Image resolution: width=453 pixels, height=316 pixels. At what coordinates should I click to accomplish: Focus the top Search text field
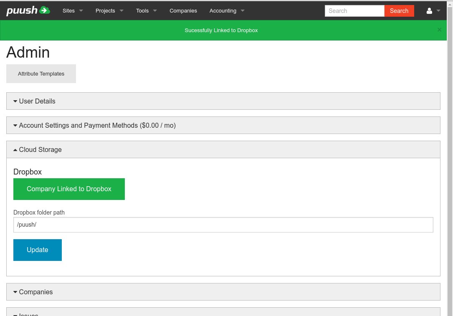click(354, 11)
